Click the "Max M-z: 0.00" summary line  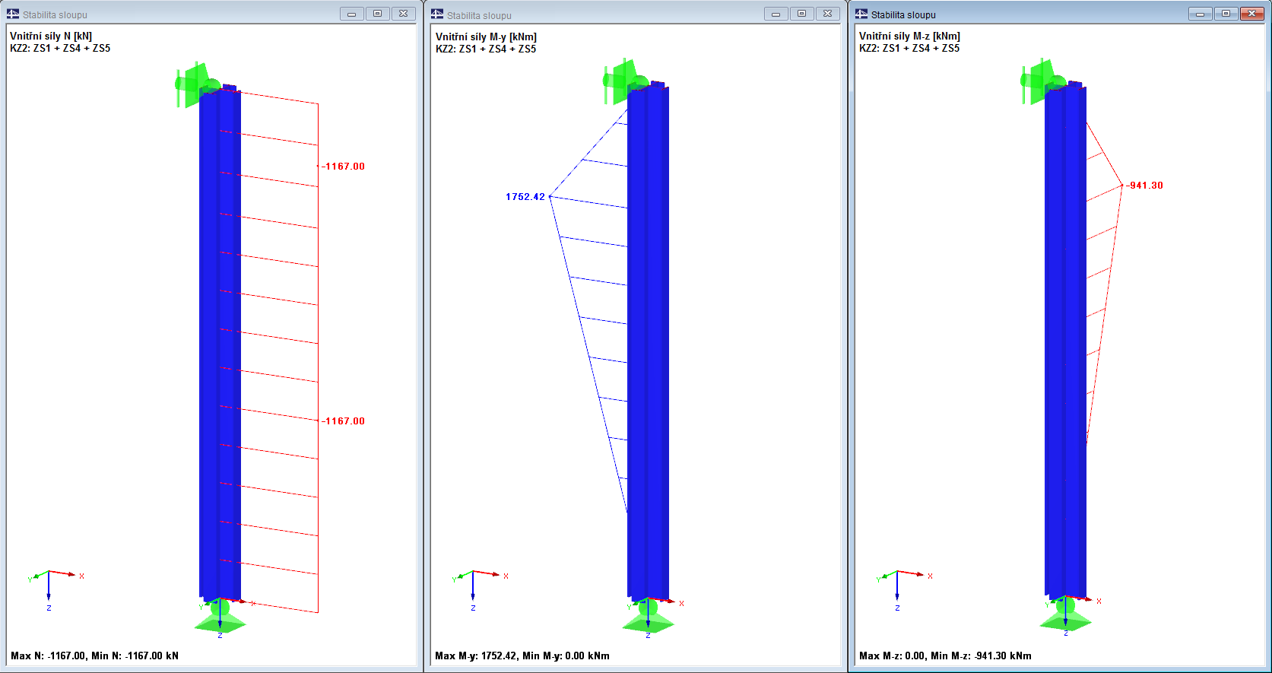click(x=945, y=656)
